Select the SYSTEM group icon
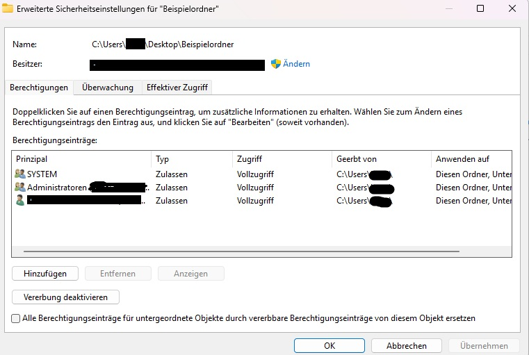 [x=20, y=174]
